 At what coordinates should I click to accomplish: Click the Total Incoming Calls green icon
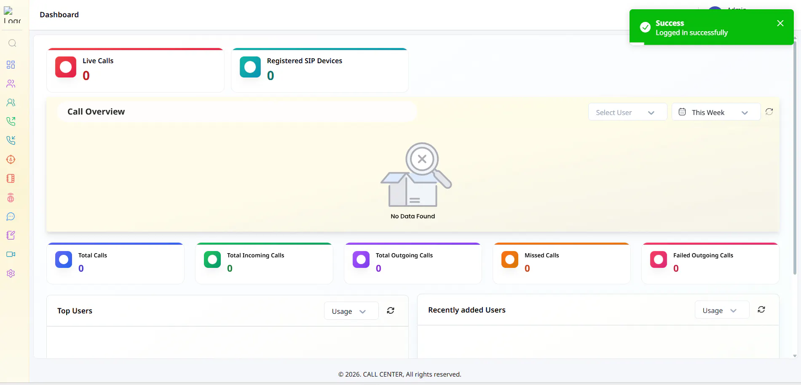tap(212, 260)
